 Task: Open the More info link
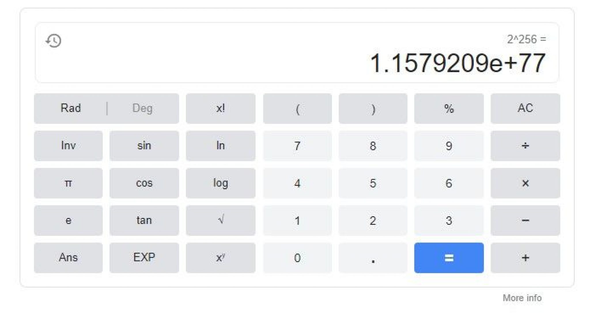pyautogui.click(x=522, y=298)
